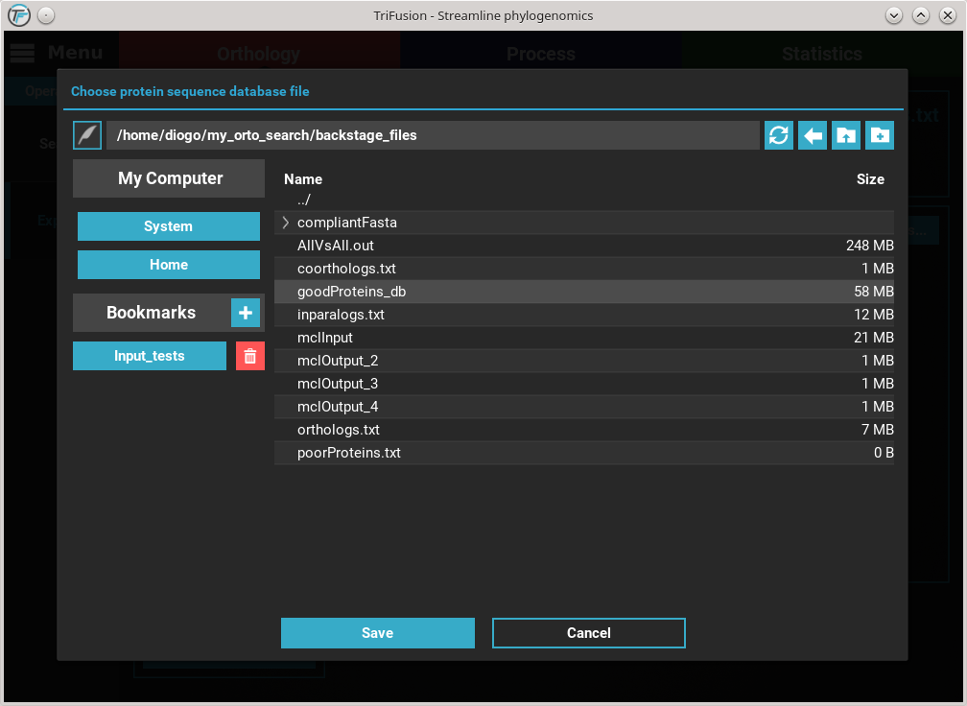Delete the Input_tests bookmark with trash icon
The height and width of the screenshot is (706, 967).
[x=249, y=356]
